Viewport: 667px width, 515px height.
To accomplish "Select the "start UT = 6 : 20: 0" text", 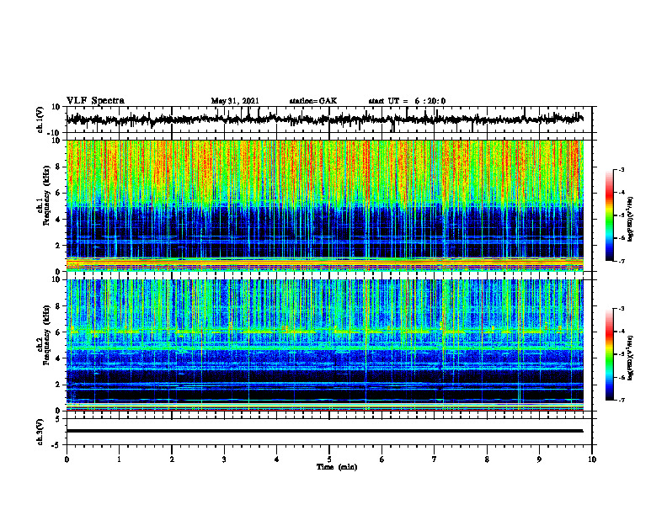I will coord(407,101).
